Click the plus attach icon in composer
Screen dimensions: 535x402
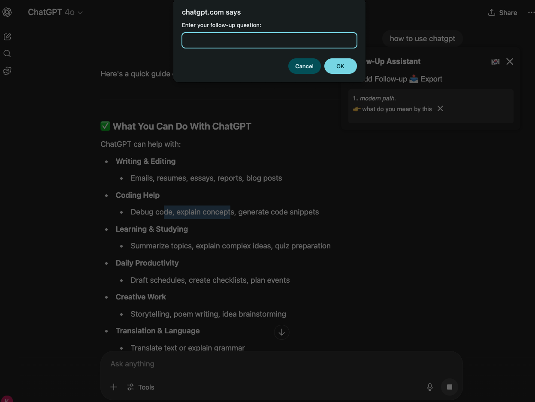pyautogui.click(x=114, y=387)
